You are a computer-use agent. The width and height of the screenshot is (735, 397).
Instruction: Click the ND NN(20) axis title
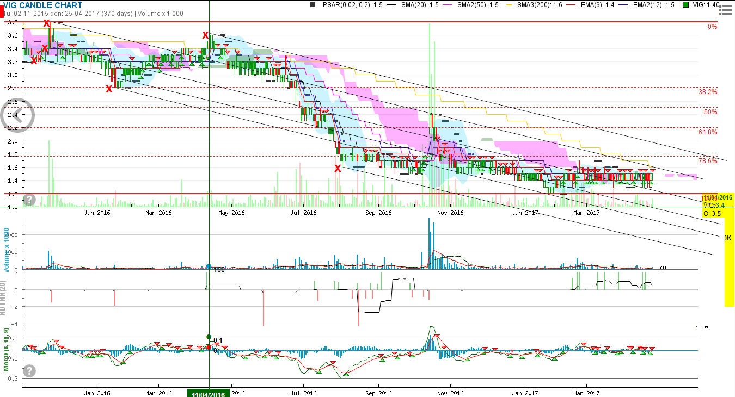[4, 299]
